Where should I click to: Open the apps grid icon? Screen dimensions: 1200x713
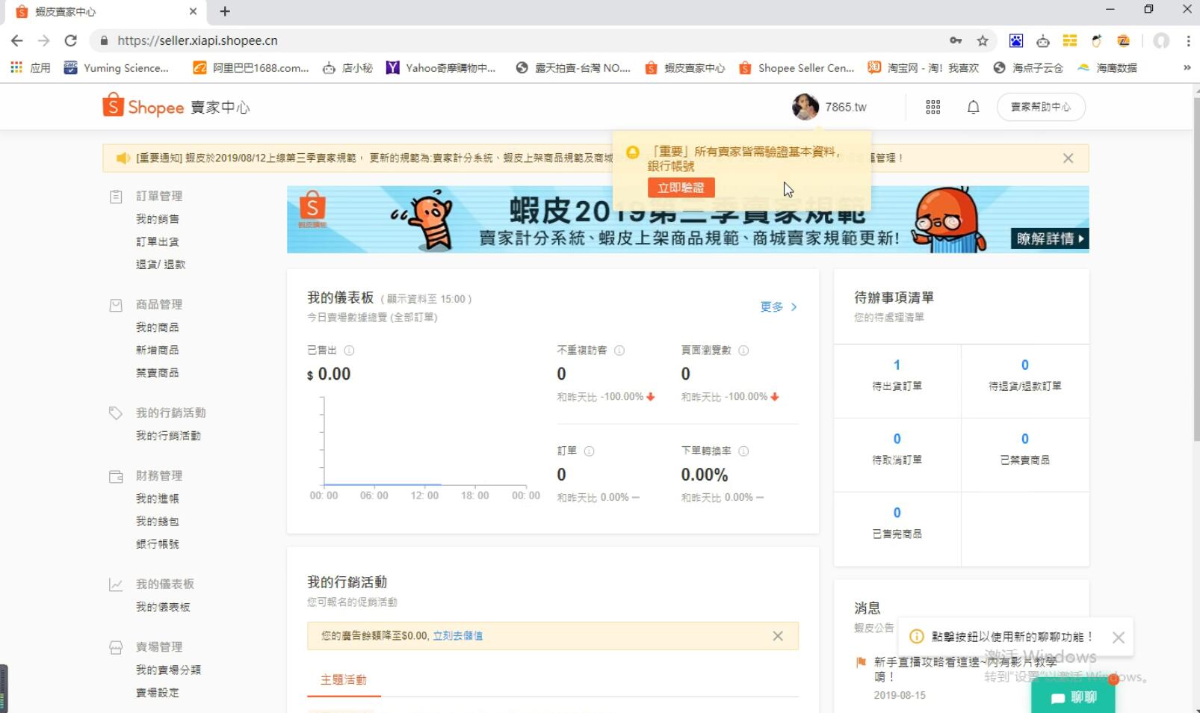(x=933, y=107)
